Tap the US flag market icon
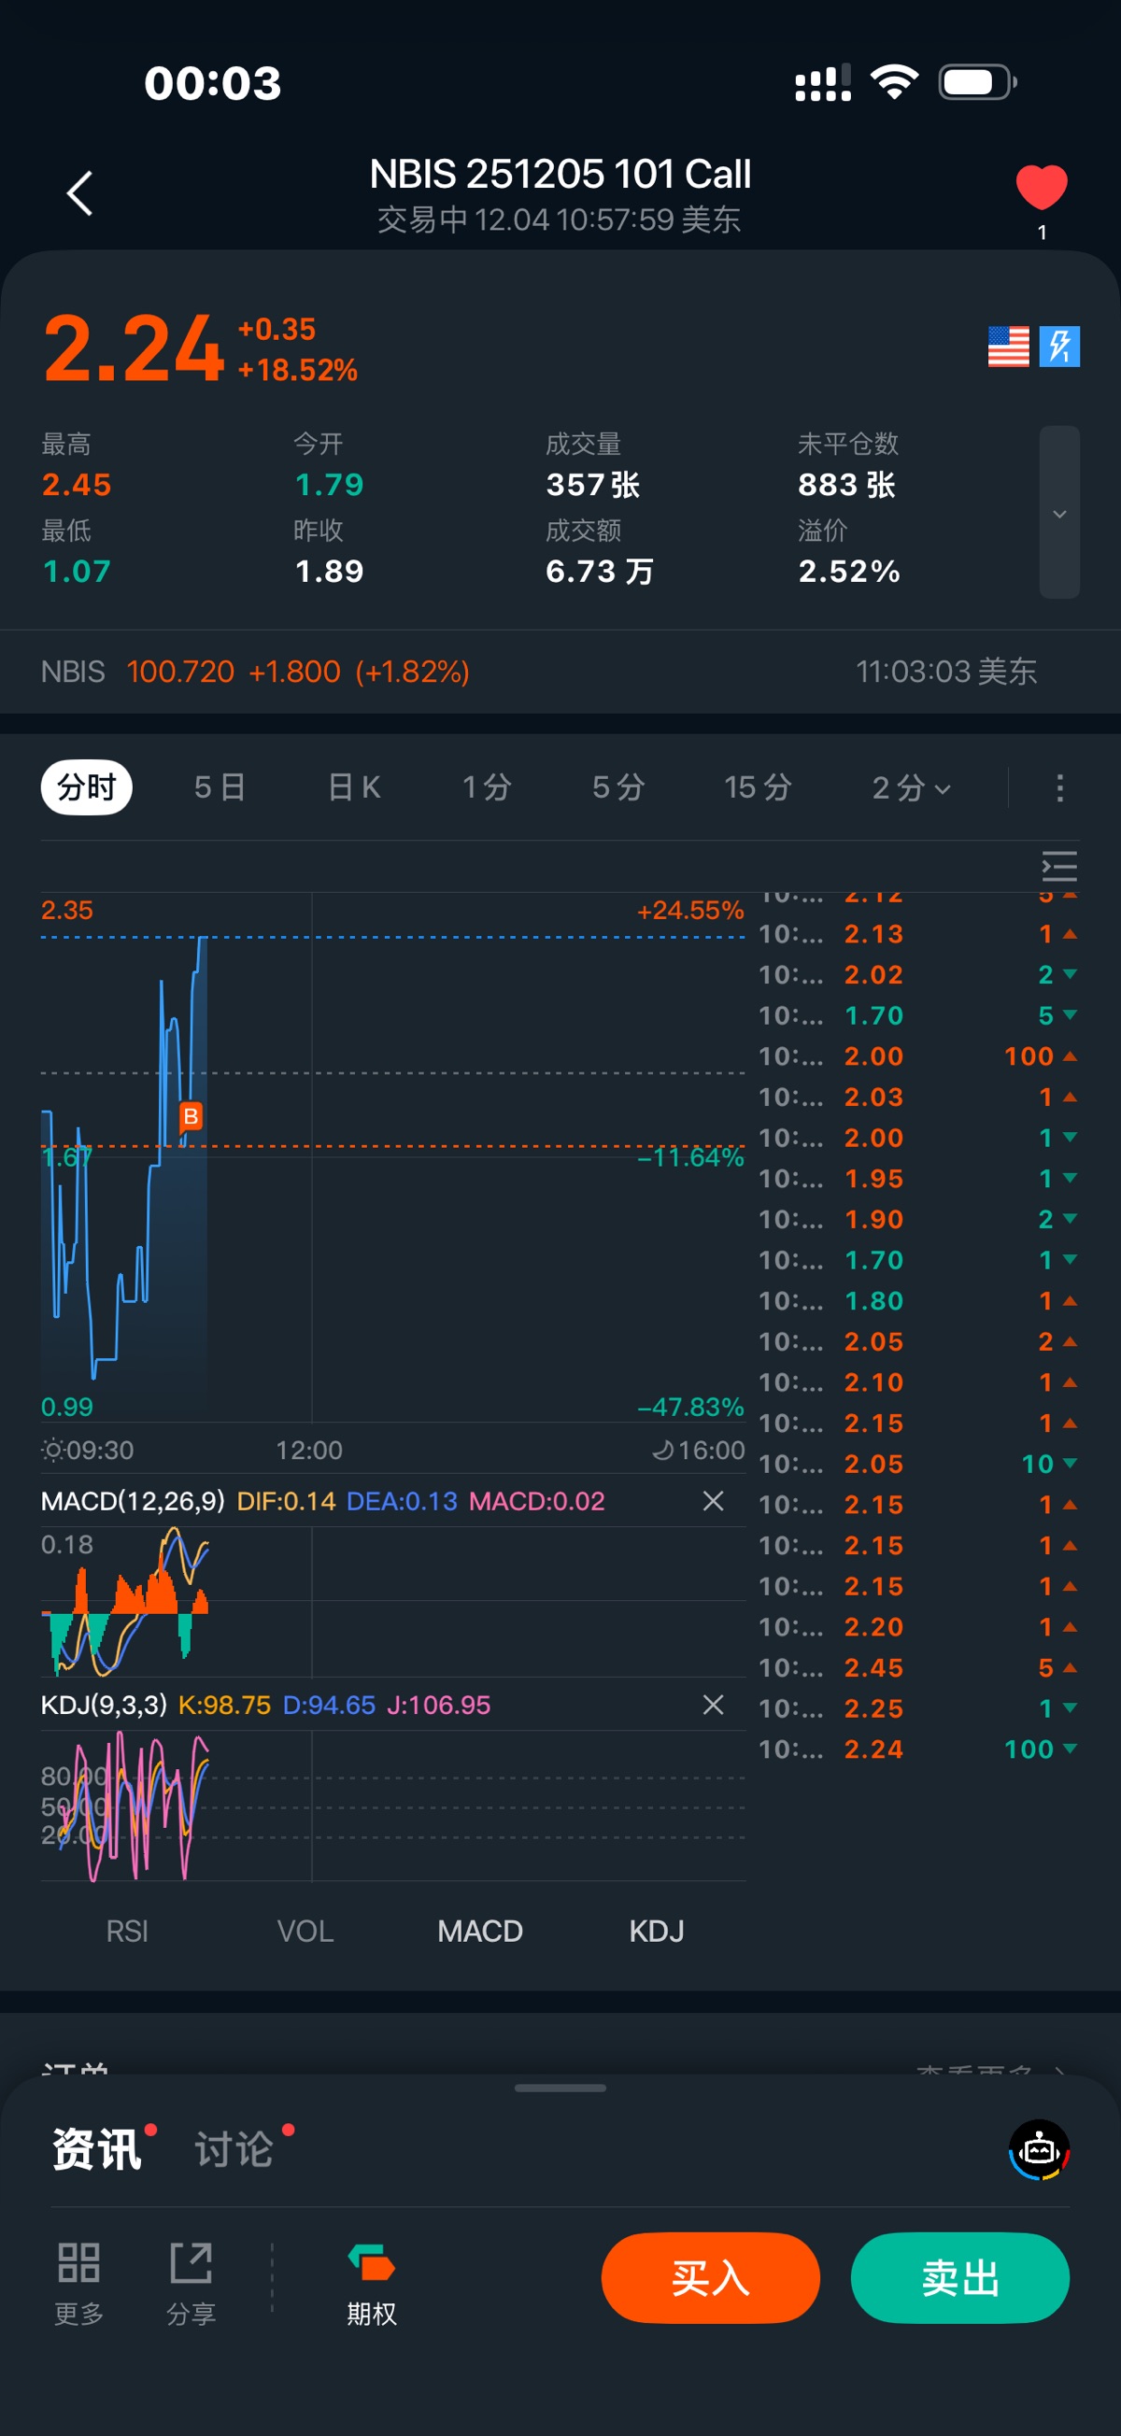The width and height of the screenshot is (1121, 2436). click(x=1007, y=347)
